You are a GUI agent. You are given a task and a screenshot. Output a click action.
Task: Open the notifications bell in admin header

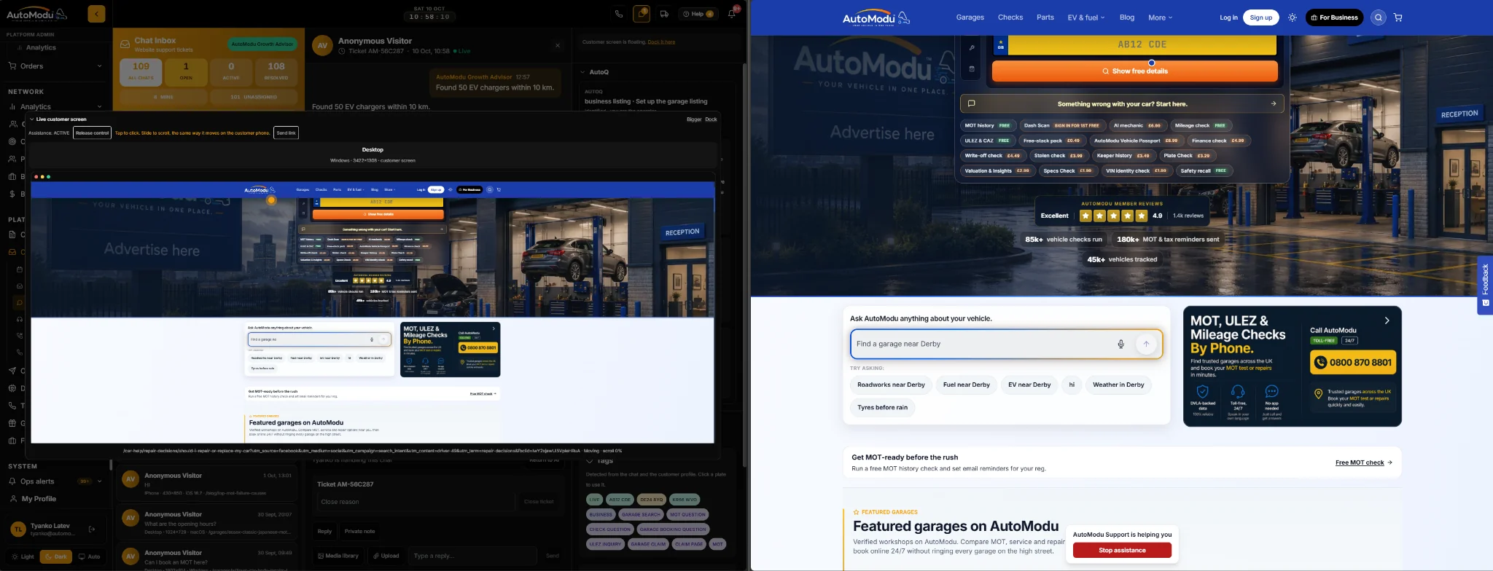[731, 14]
